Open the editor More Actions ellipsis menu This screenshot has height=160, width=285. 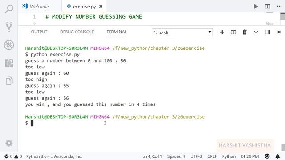coord(279,6)
